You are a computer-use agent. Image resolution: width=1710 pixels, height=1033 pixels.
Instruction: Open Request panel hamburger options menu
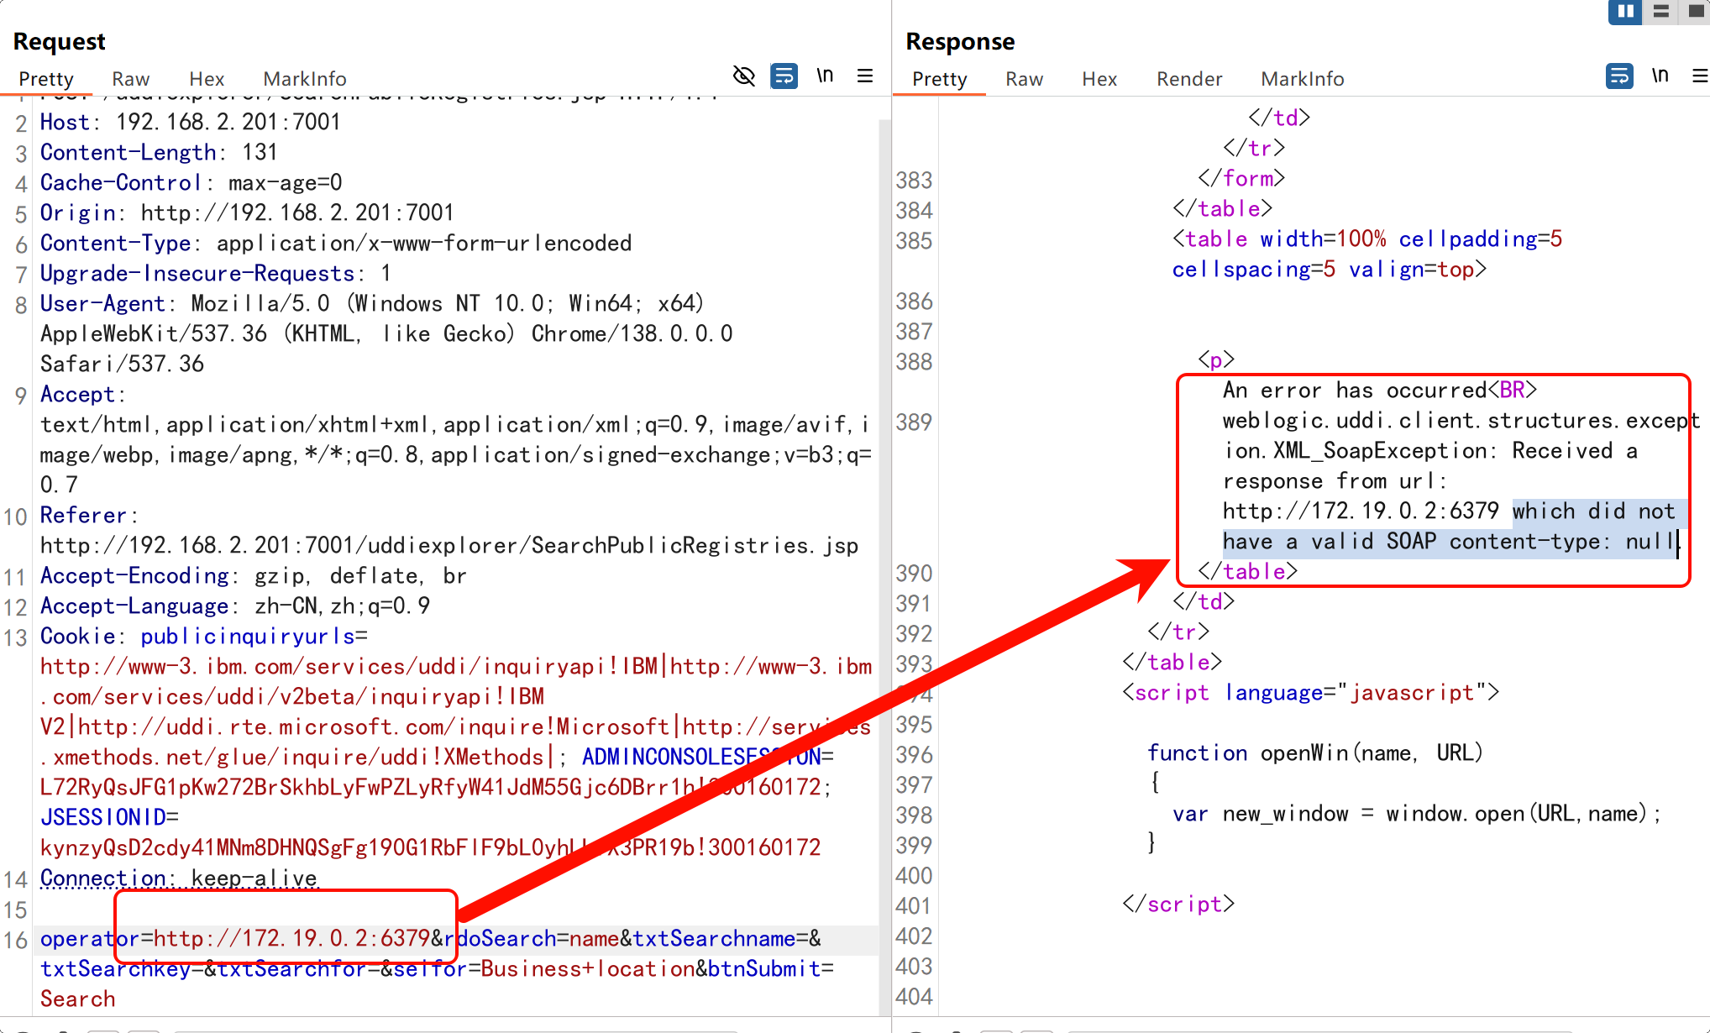(865, 76)
